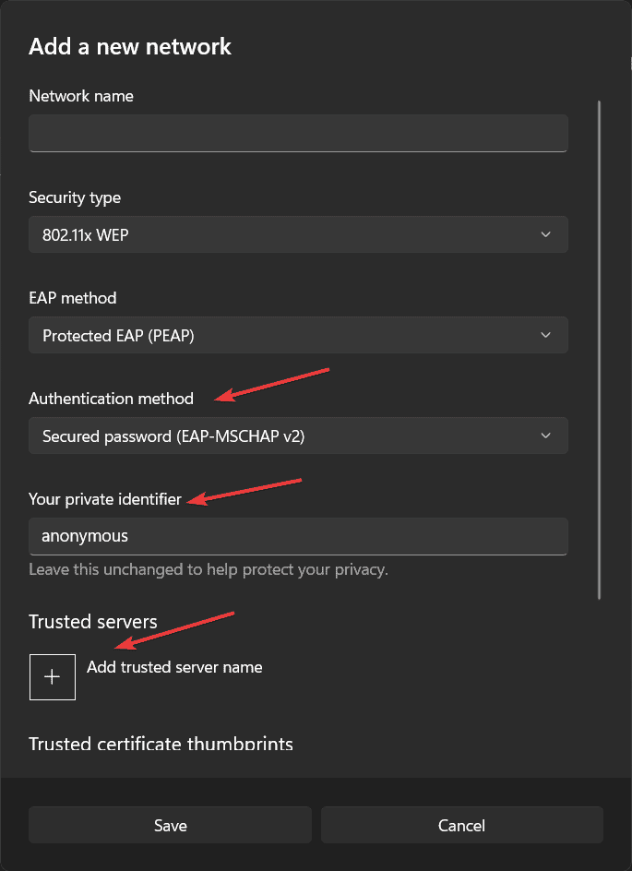This screenshot has width=632, height=871.
Task: Focus the private identifier field showing anonymous
Action: click(298, 536)
